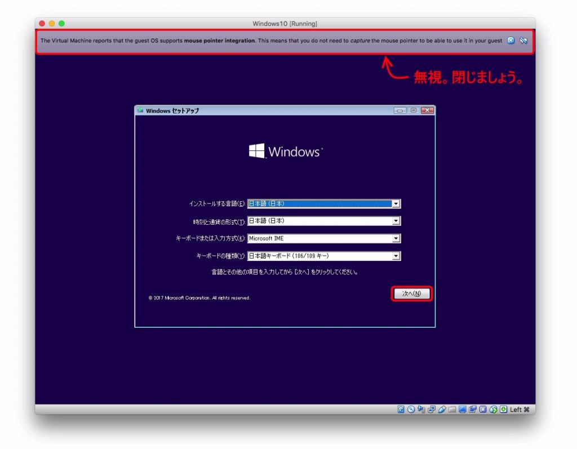Click the audio status icon
The width and height of the screenshot is (577, 449).
(x=421, y=409)
